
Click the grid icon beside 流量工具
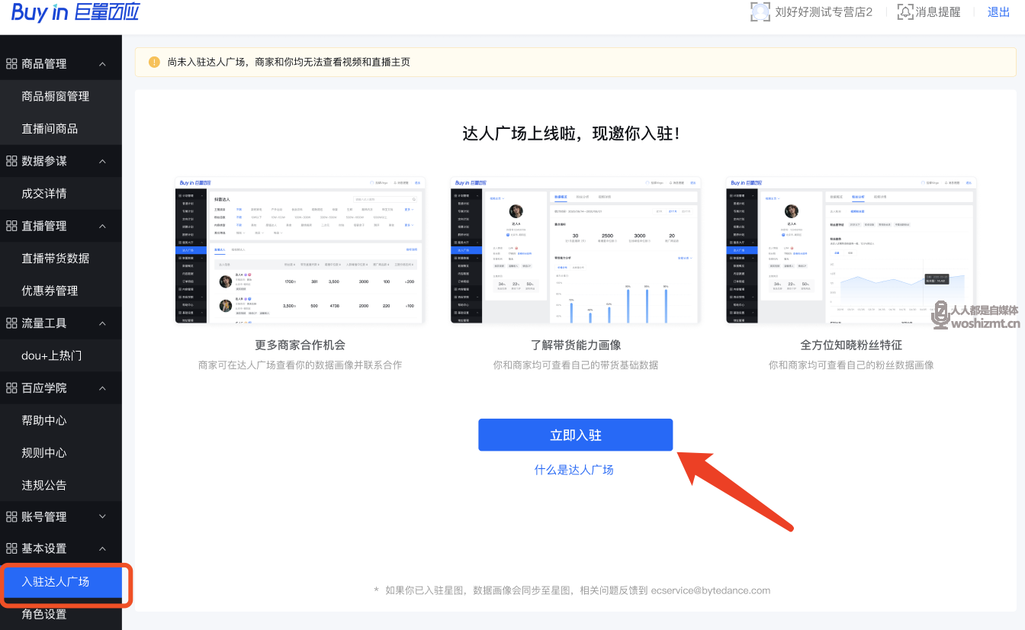tap(11, 323)
